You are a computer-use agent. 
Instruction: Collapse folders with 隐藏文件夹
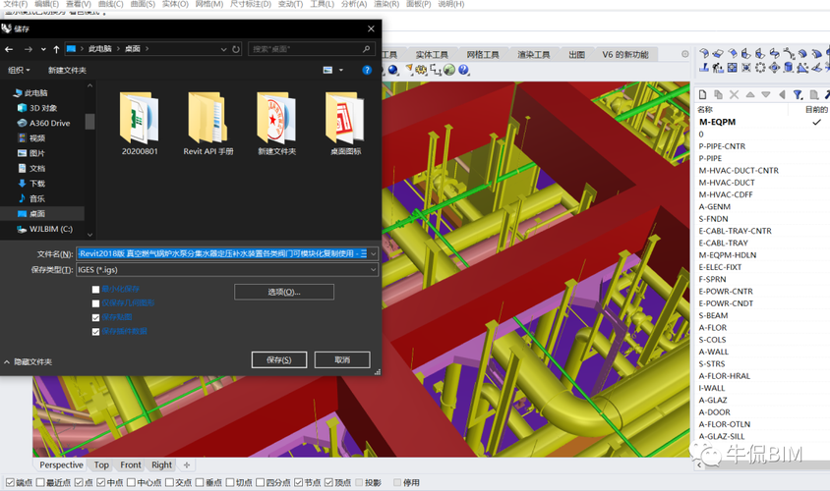29,362
